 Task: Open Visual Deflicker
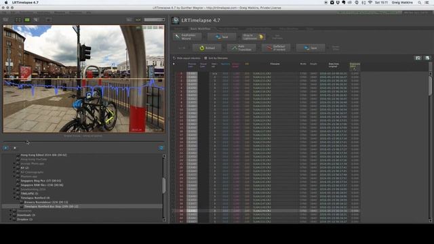[x=276, y=48]
